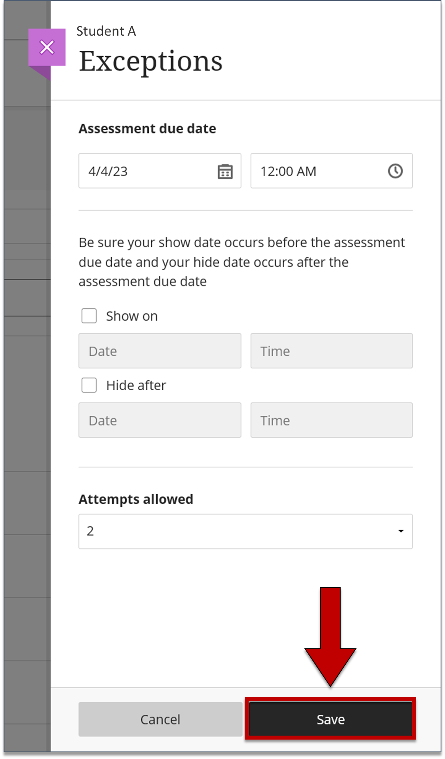The height and width of the screenshot is (759, 445).
Task: Open the clock time picker for due time
Action: (x=395, y=171)
